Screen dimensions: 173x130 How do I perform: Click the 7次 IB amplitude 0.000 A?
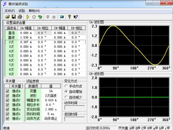pos(60,65)
